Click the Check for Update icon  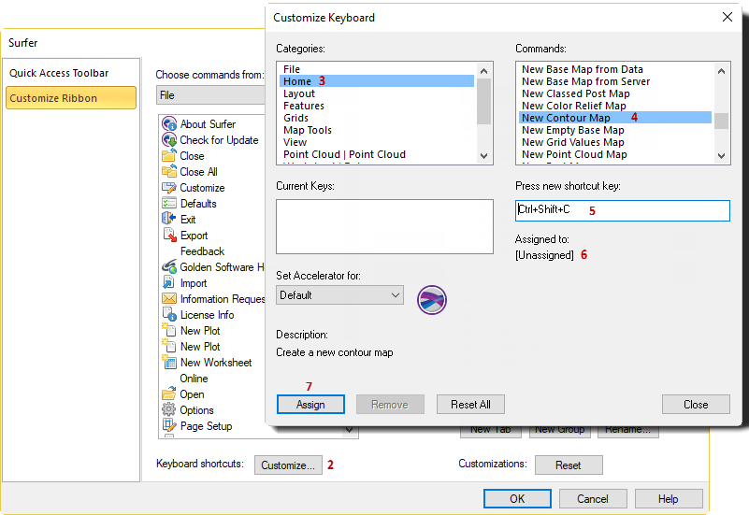169,140
